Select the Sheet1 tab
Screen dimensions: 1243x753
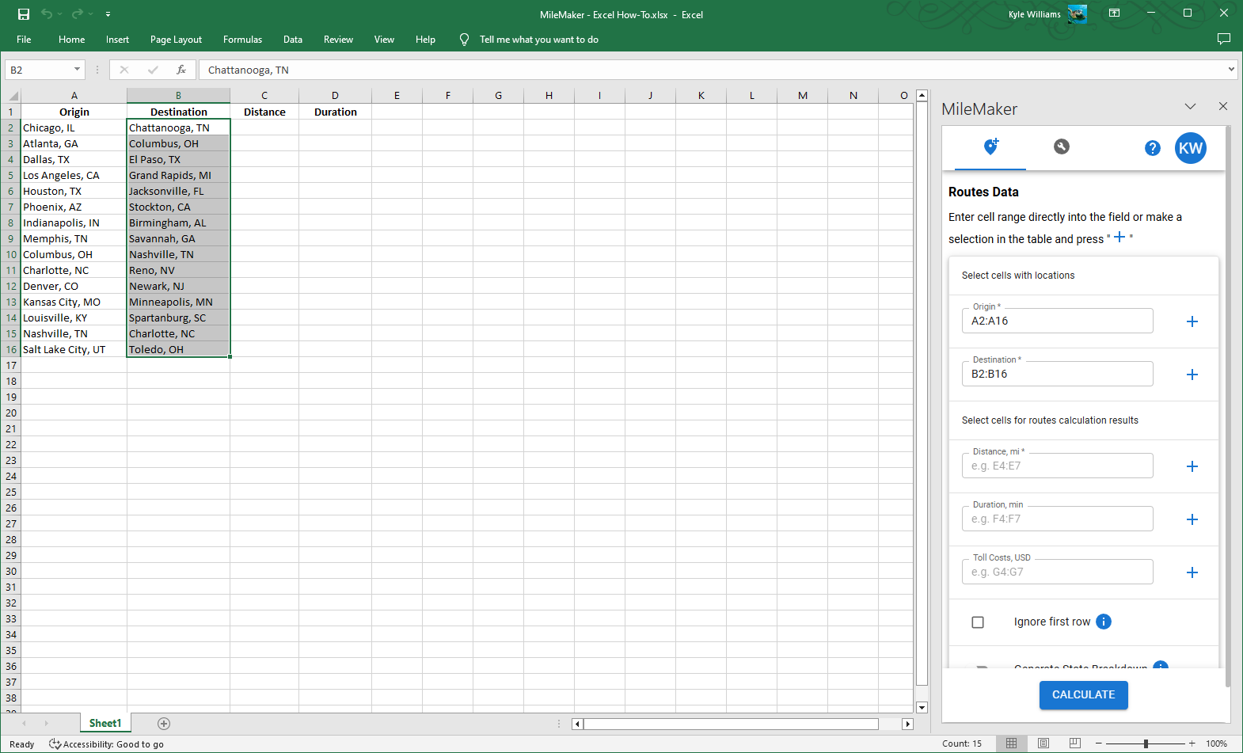[105, 723]
